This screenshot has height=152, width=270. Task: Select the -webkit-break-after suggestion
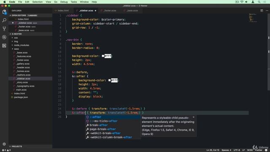113,133
